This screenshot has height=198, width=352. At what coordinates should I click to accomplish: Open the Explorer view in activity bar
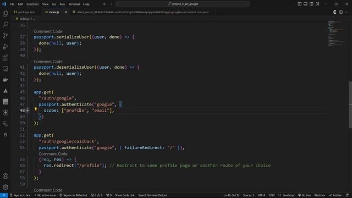click(5, 13)
